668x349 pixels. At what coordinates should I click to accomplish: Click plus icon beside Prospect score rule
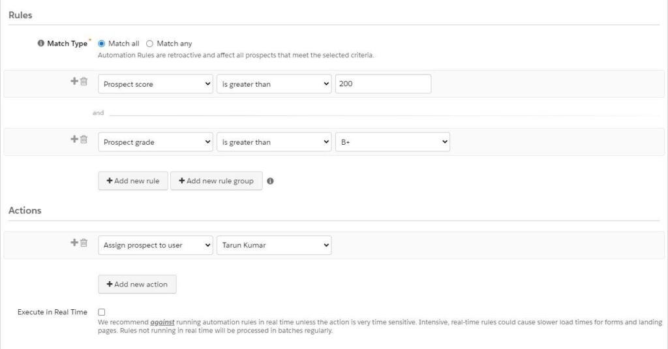click(x=74, y=81)
